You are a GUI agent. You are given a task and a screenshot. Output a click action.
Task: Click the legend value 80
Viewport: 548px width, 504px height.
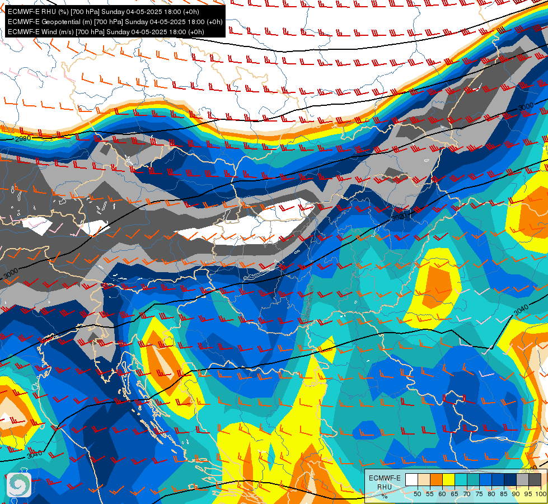click(x=491, y=494)
